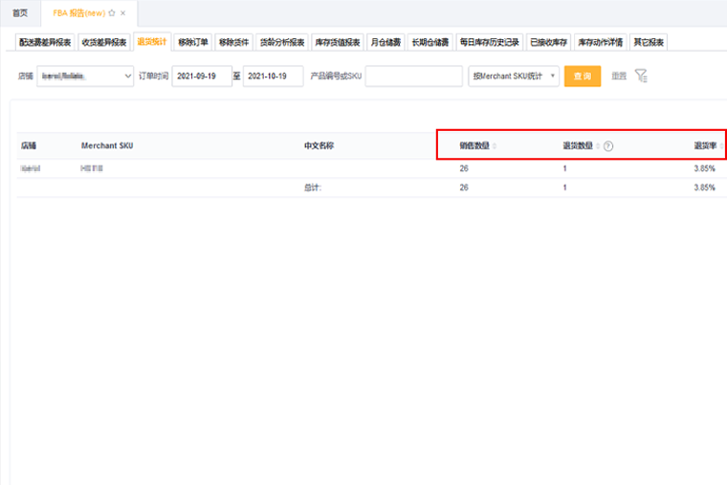The height and width of the screenshot is (485, 727).
Task: Click the start date field 2021-09-19
Action: [202, 76]
